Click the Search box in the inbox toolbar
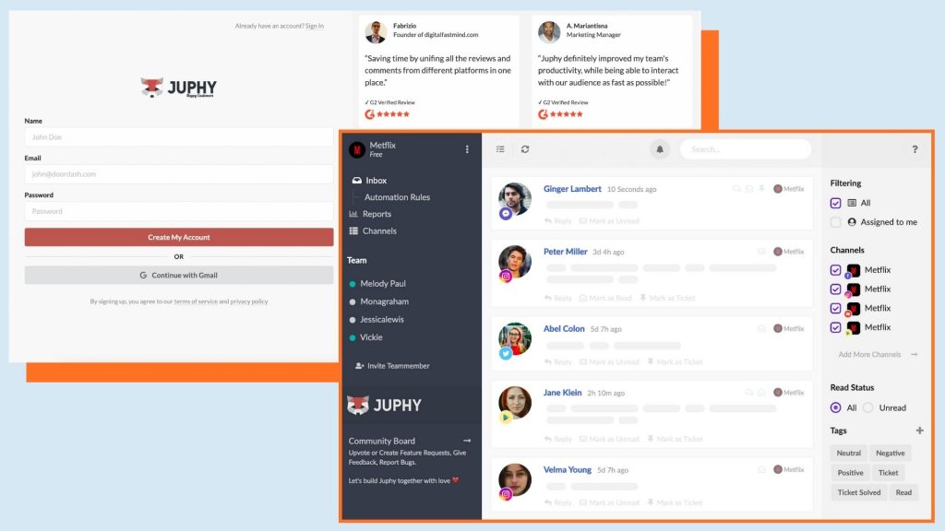Viewport: 945px width, 531px height. pos(746,149)
